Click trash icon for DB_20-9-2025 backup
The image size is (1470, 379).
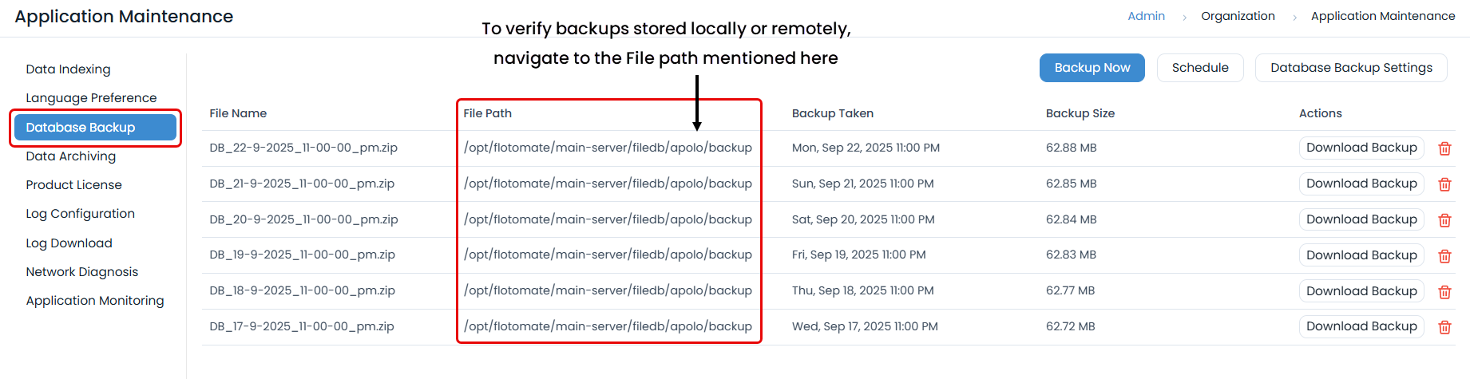coord(1444,220)
